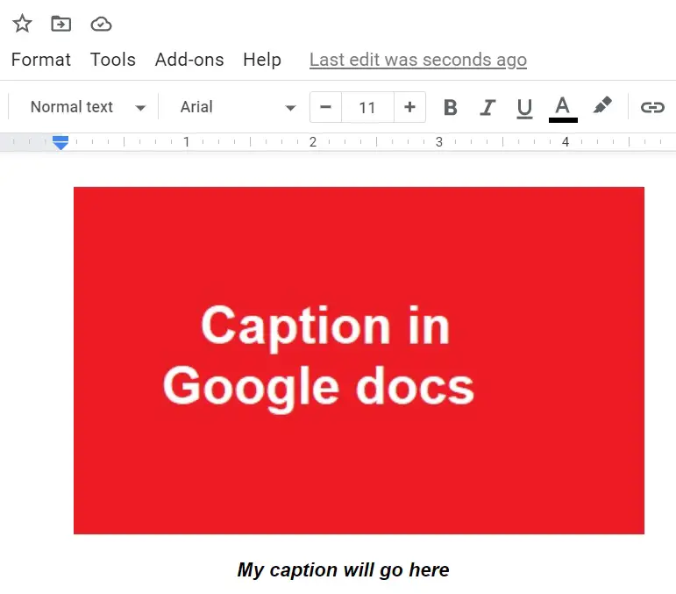
Task: Open the Help menu
Action: tap(262, 60)
